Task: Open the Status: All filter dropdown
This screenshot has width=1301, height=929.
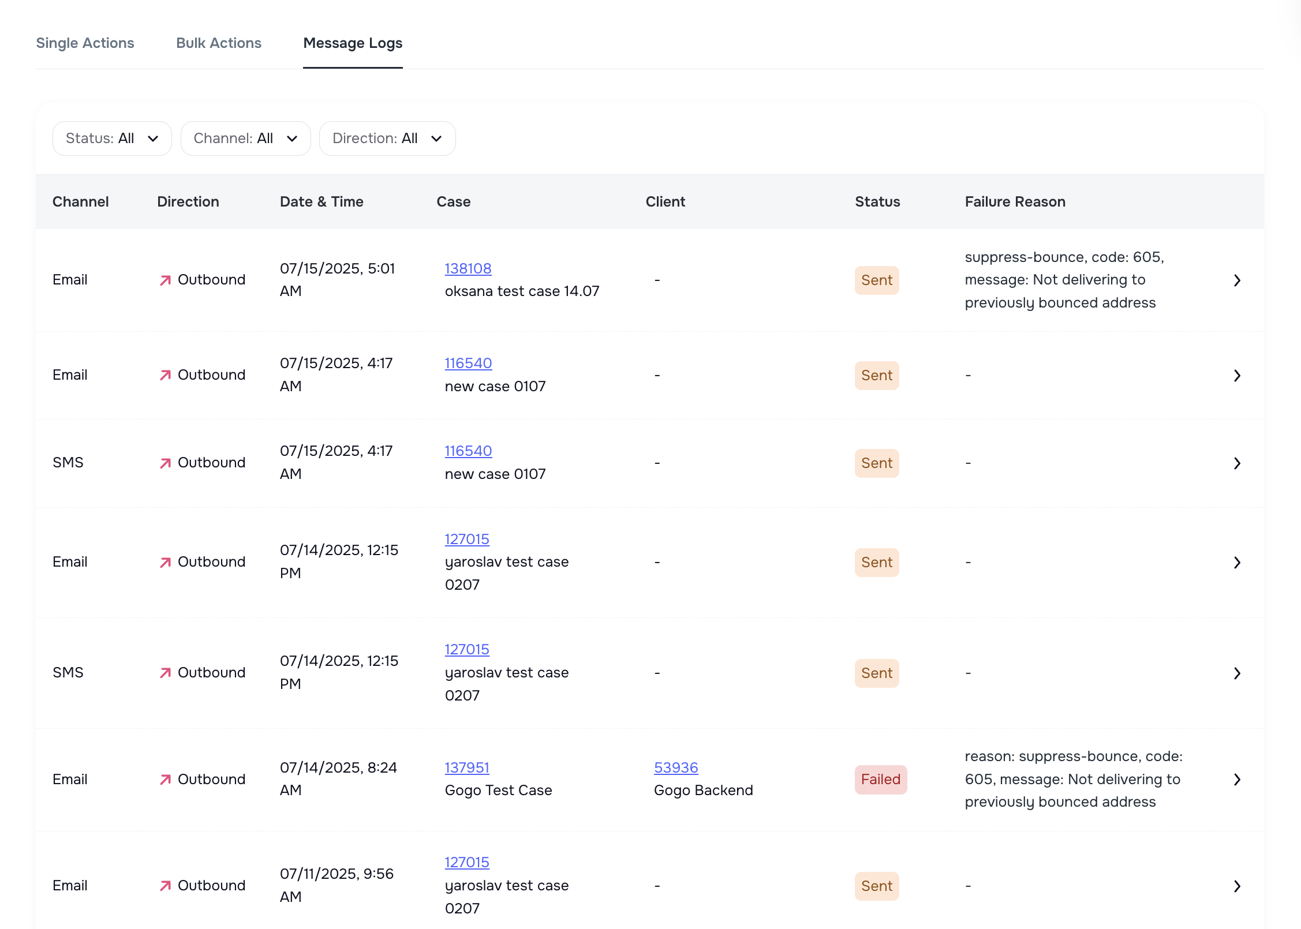Action: click(x=112, y=138)
